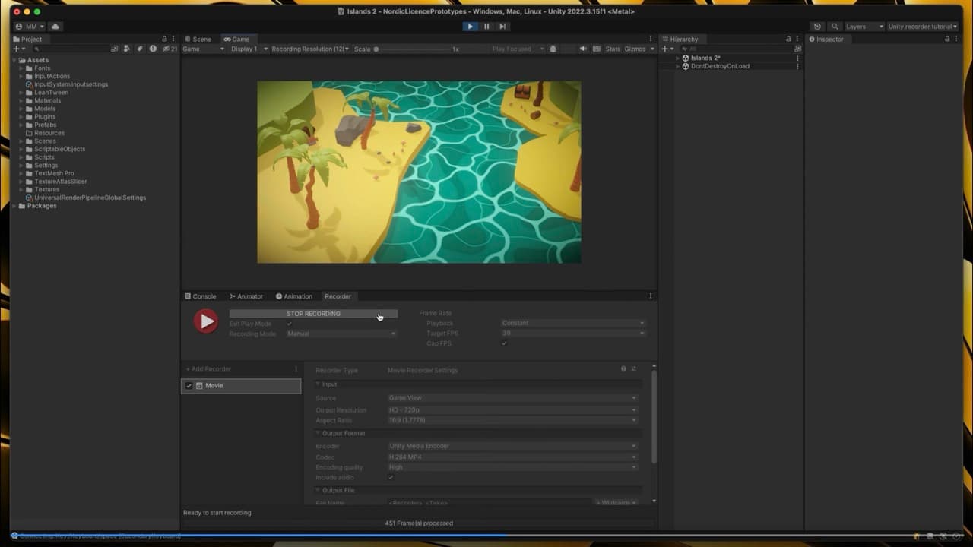Image resolution: width=973 pixels, height=547 pixels.
Task: Open the Project panel kebab menu
Action: (173, 39)
